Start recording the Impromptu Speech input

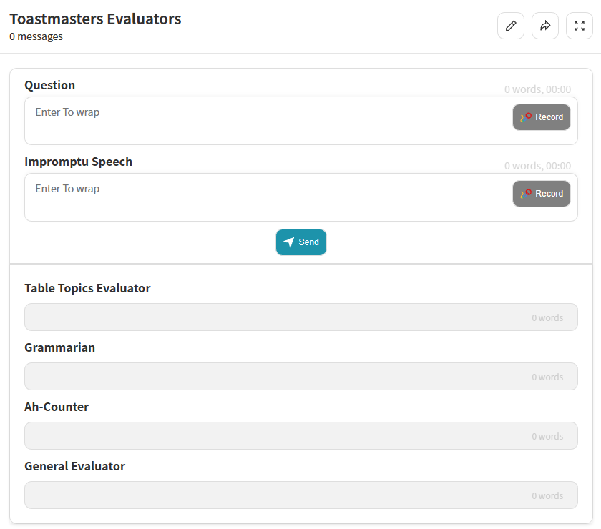(x=541, y=194)
